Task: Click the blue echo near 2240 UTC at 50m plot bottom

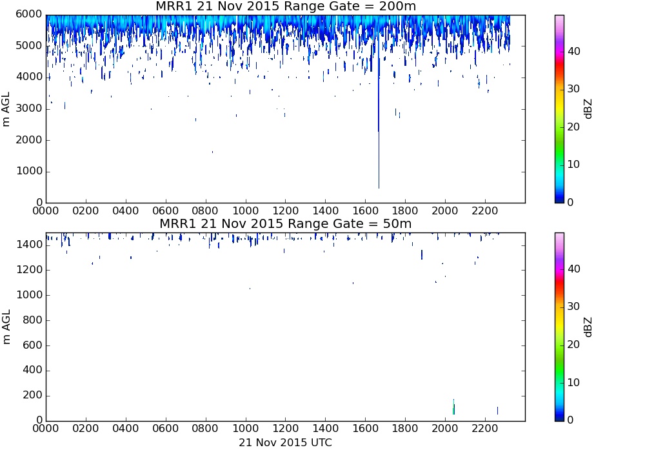Action: (498, 411)
